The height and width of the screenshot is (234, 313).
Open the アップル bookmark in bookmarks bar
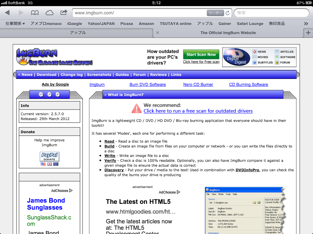205,23
